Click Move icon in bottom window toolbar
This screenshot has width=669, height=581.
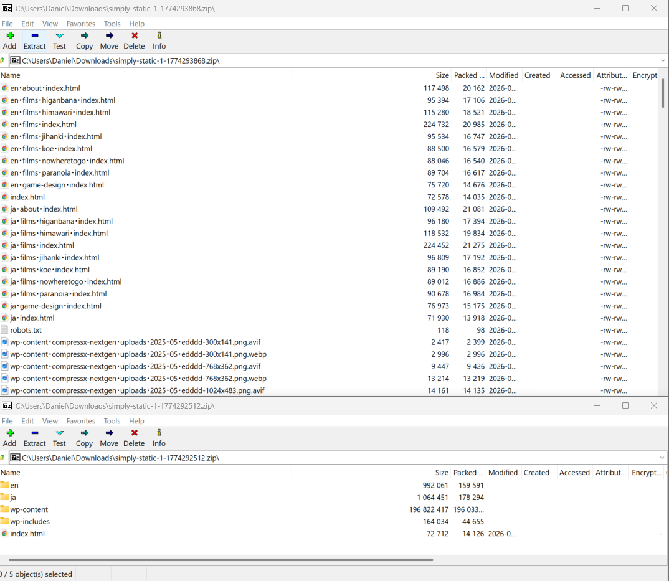109,433
